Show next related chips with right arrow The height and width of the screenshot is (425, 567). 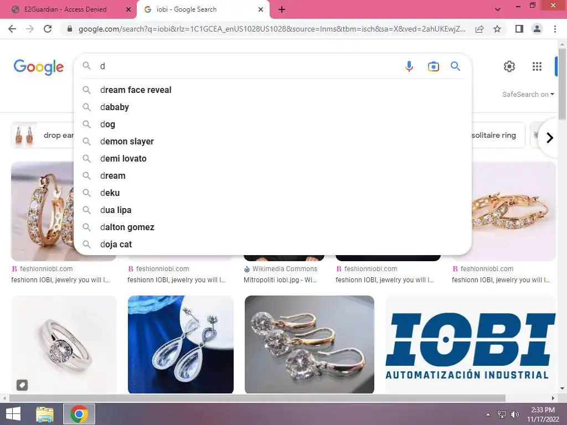pos(550,138)
